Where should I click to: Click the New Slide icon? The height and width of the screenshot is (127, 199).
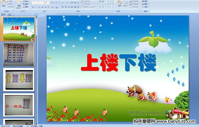[x=19, y=3]
